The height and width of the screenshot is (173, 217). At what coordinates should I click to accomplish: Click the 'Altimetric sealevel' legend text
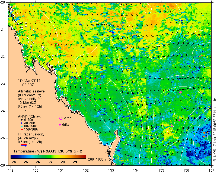[x=32, y=91]
